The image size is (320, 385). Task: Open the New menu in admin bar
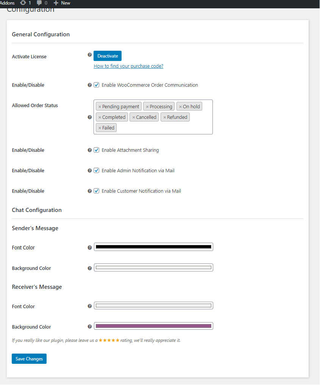point(62,3)
